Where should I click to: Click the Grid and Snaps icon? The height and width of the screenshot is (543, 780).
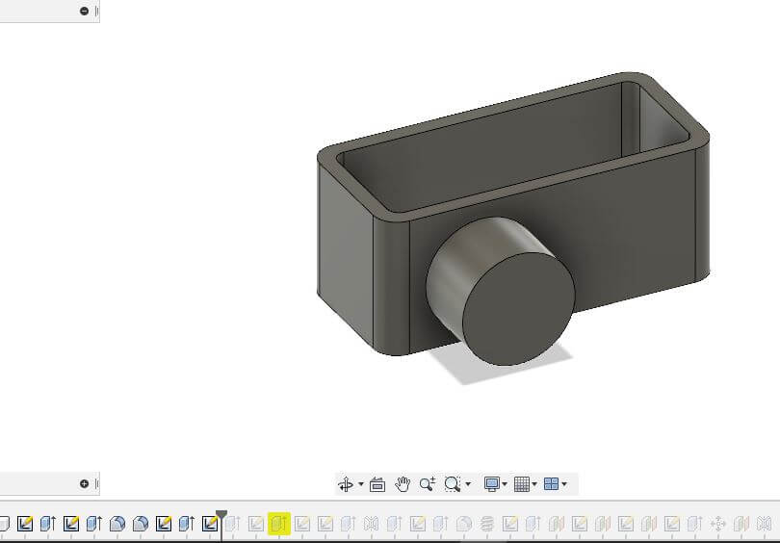click(521, 484)
